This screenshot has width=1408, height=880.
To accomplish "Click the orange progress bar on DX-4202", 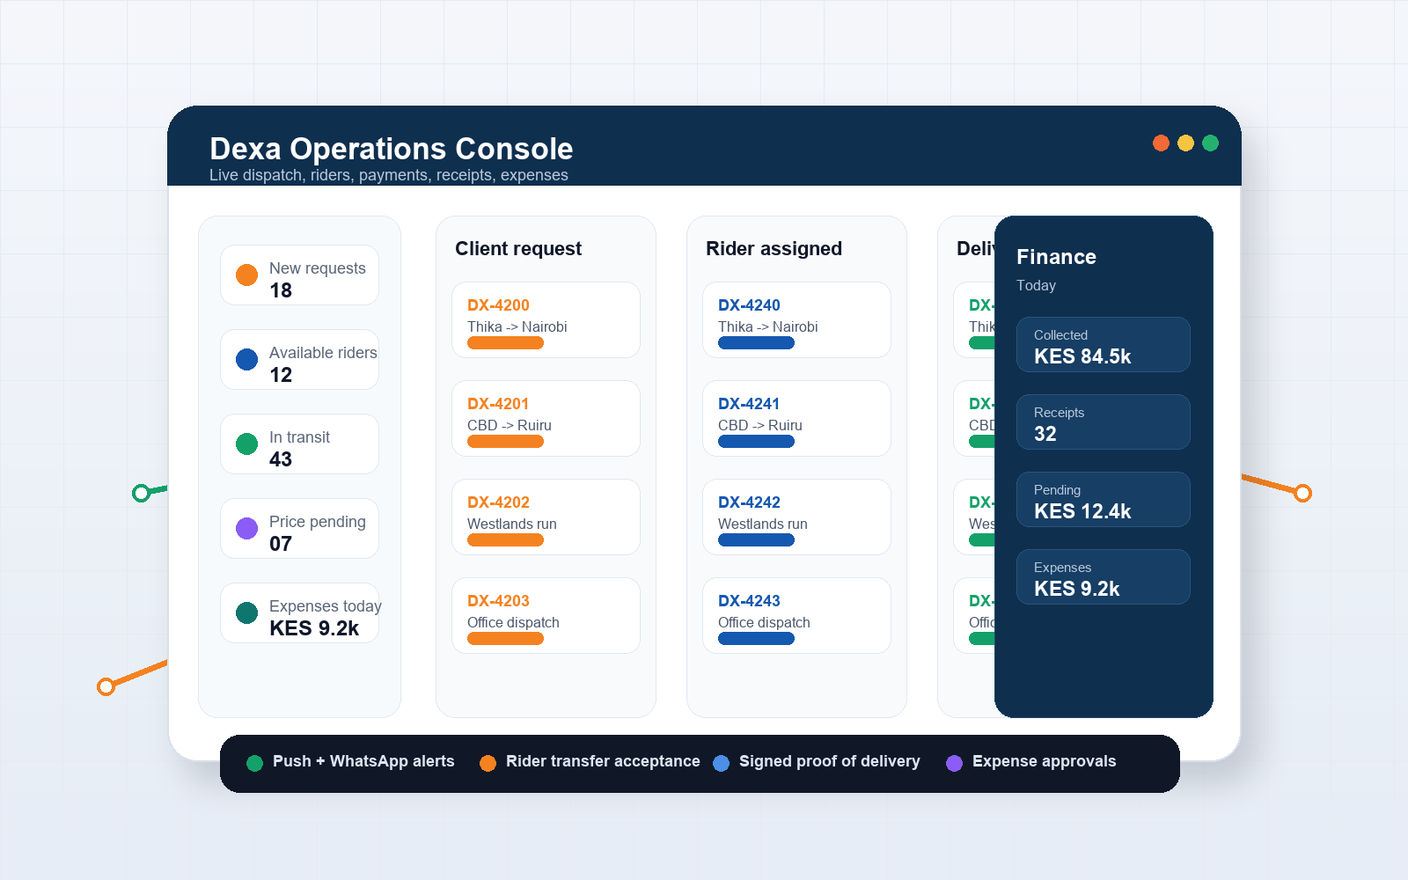I will [505, 540].
